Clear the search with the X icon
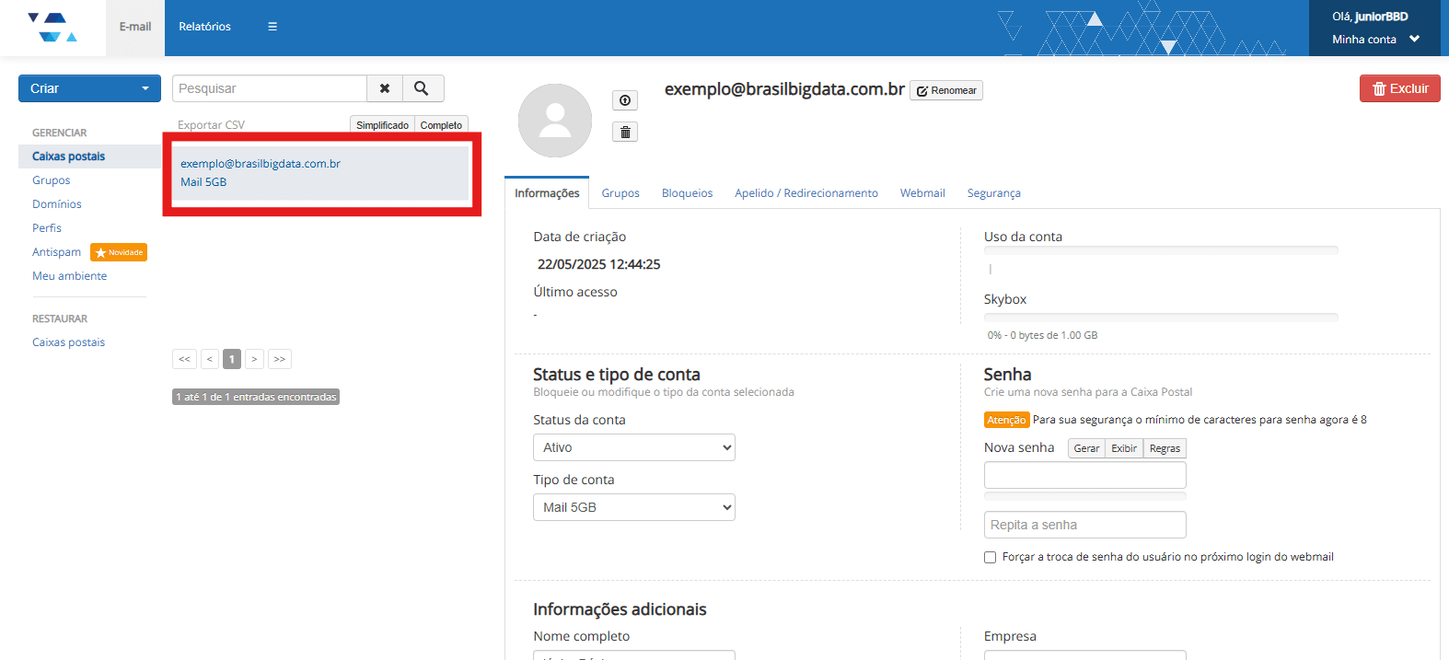The image size is (1449, 660). [385, 88]
